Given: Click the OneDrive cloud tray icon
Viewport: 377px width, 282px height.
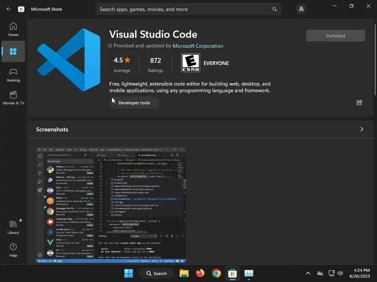Looking at the screenshot, I should (320, 273).
